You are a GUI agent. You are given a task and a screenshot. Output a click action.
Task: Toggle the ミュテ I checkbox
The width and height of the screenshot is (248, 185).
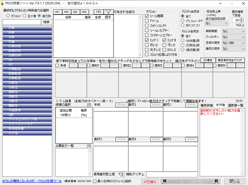tap(147, 40)
